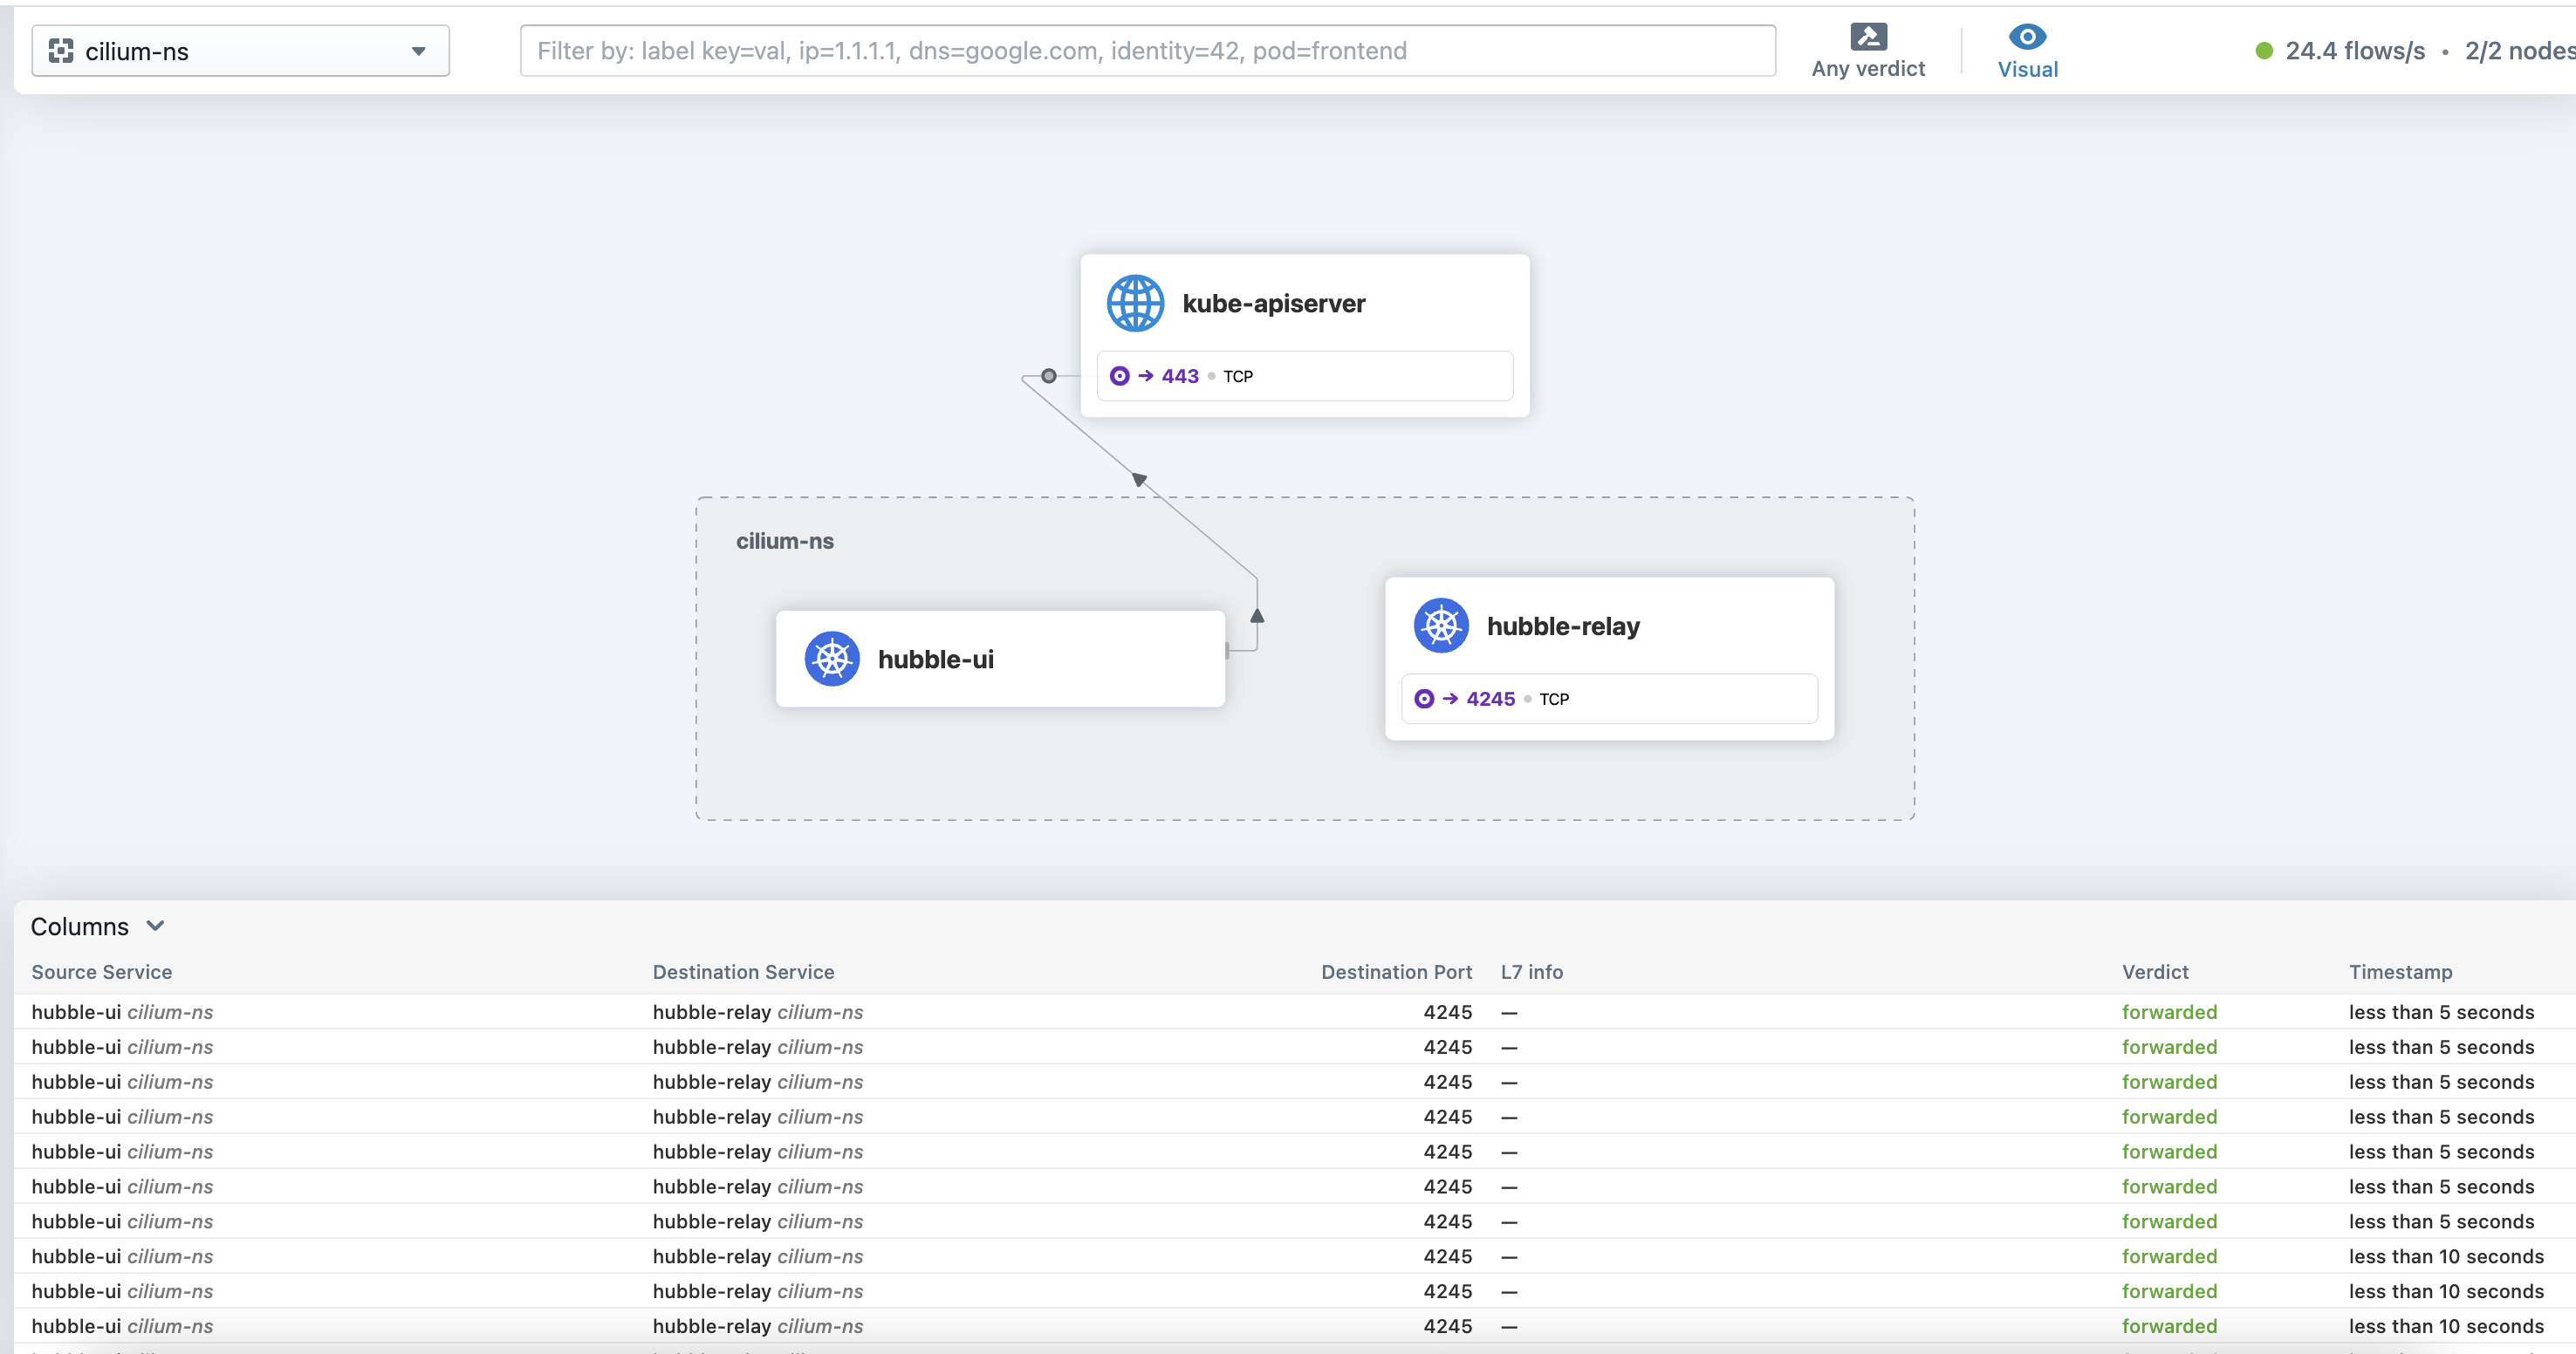Open the Any verdict filter
Viewport: 2576px width, 1354px height.
click(x=1867, y=51)
